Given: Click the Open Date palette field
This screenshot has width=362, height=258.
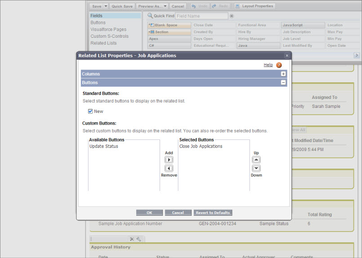Looking at the screenshot, I should point(344,45).
